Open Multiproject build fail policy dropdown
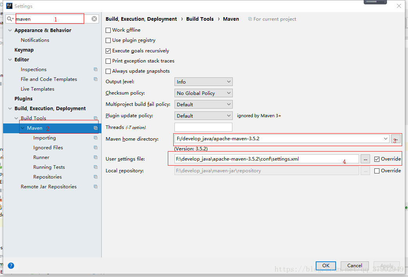The height and width of the screenshot is (277, 408). point(203,104)
